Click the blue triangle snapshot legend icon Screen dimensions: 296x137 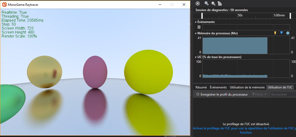(x=282, y=33)
